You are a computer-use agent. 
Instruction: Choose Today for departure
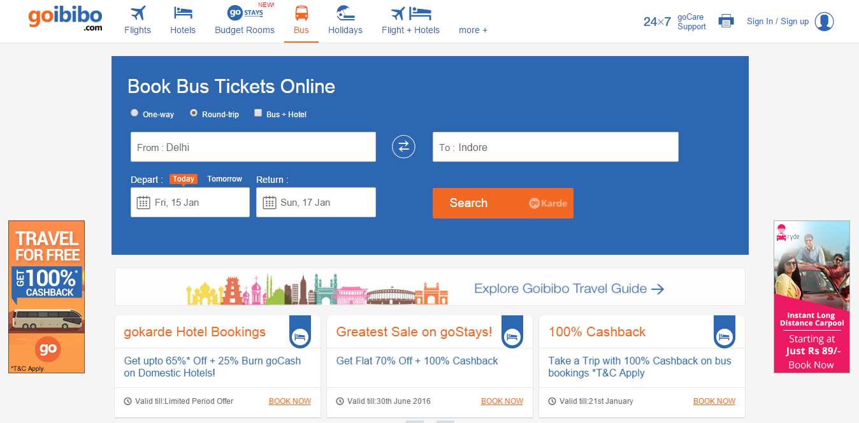pyautogui.click(x=184, y=179)
